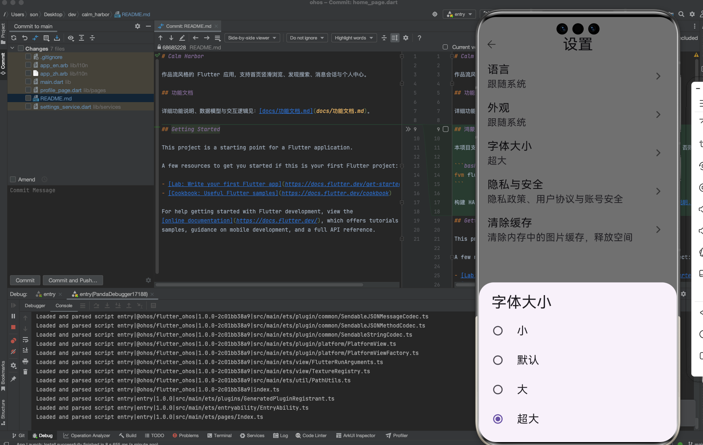The width and height of the screenshot is (703, 445).
Task: Open diff help question mark
Action: pyautogui.click(x=419, y=38)
